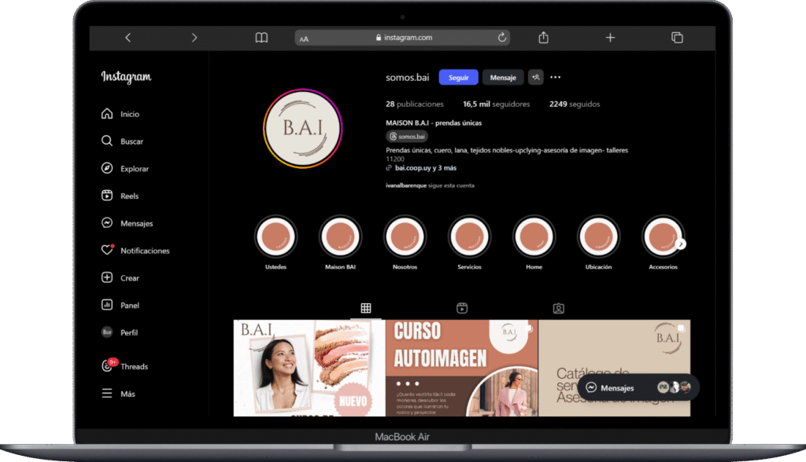This screenshot has height=462, width=806.
Task: Click the Explorar compass icon
Action: (107, 169)
